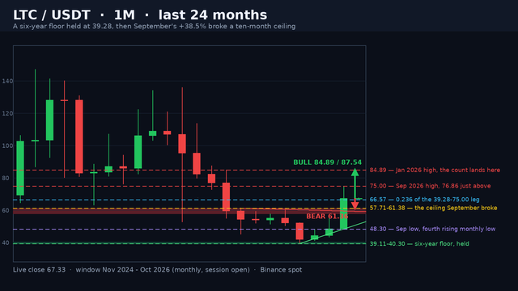
Task: Click the '140' y-axis tick label
Action: [x=7, y=81]
